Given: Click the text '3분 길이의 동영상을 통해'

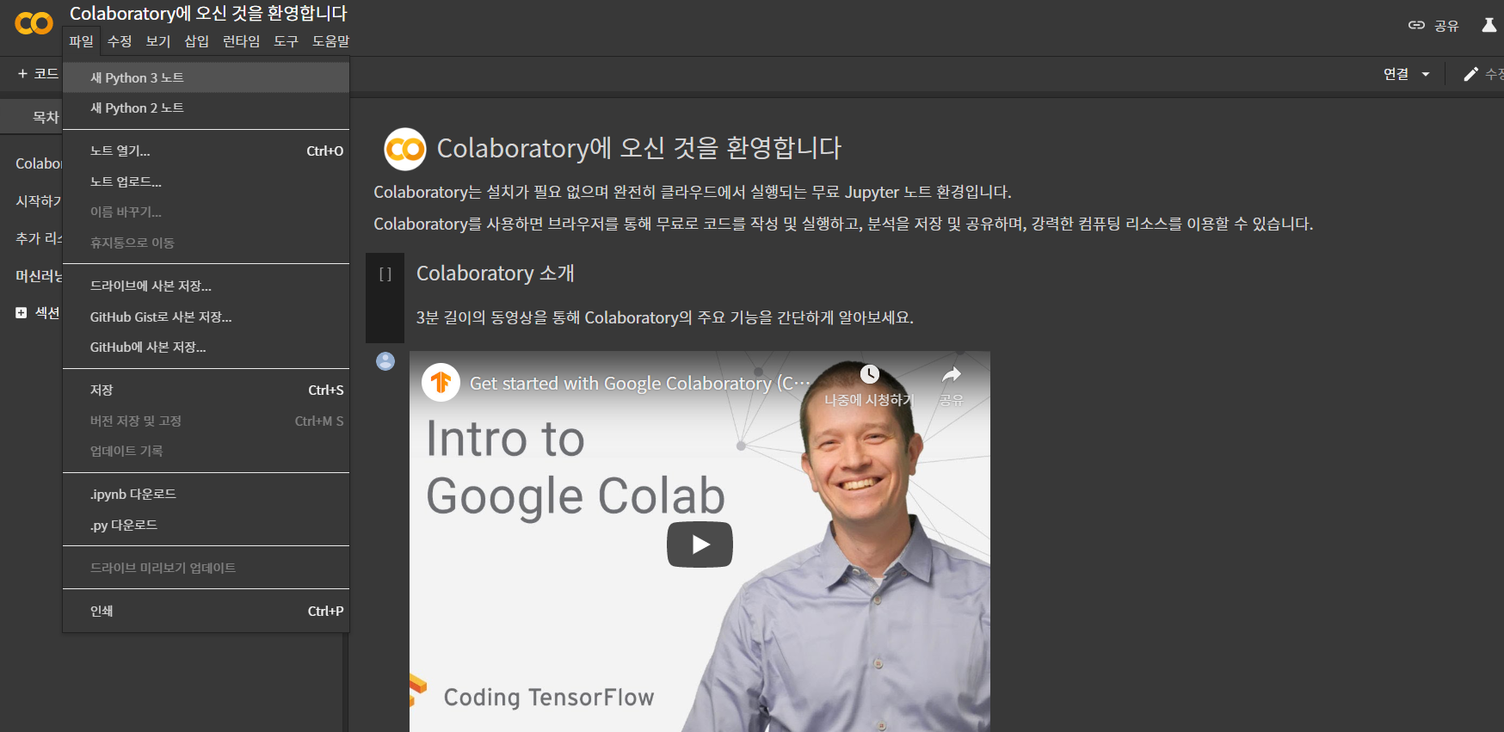Looking at the screenshot, I should click(499, 317).
